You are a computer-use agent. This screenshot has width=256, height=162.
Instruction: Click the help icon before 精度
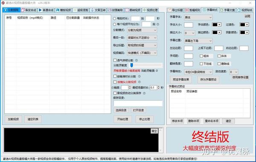[x=113, y=87]
